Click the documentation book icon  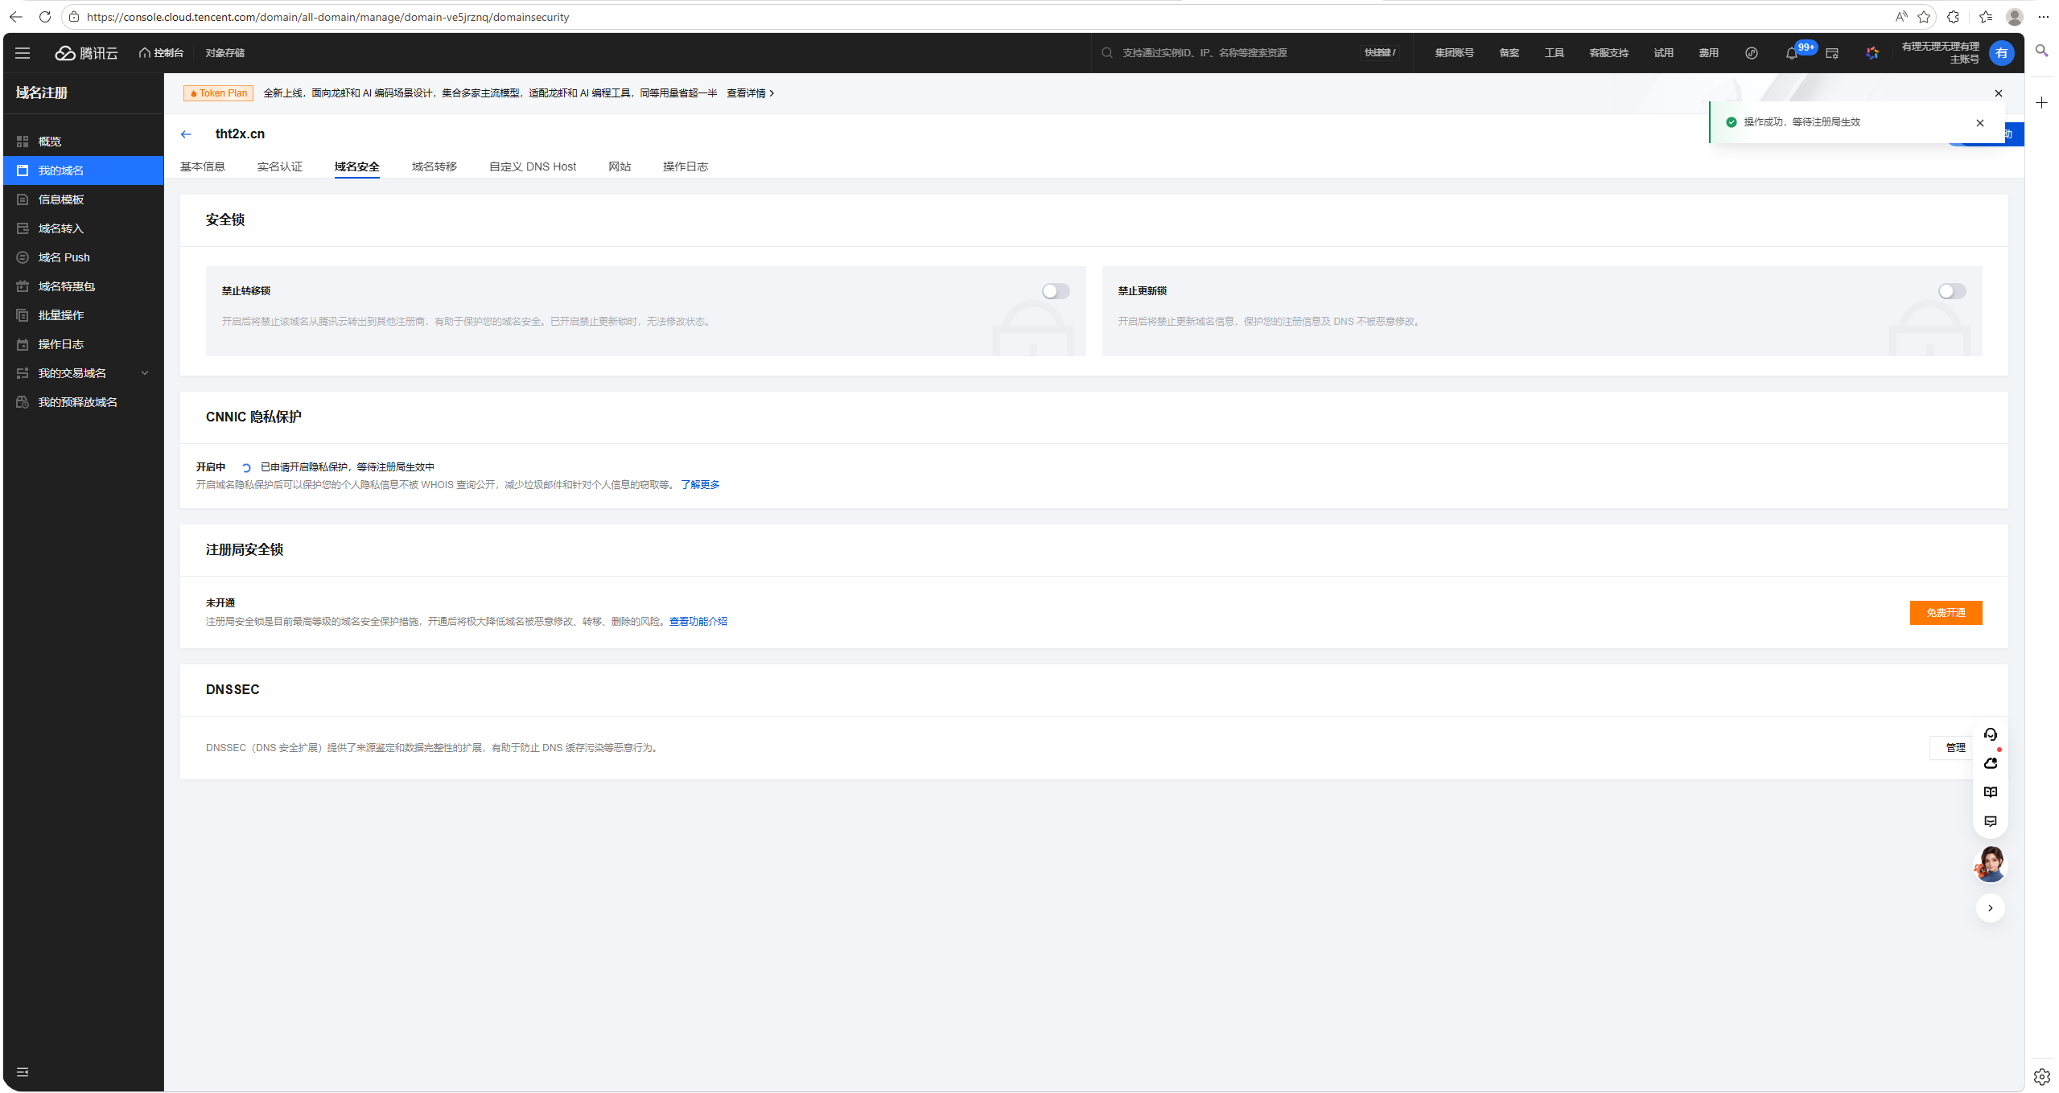point(1991,792)
